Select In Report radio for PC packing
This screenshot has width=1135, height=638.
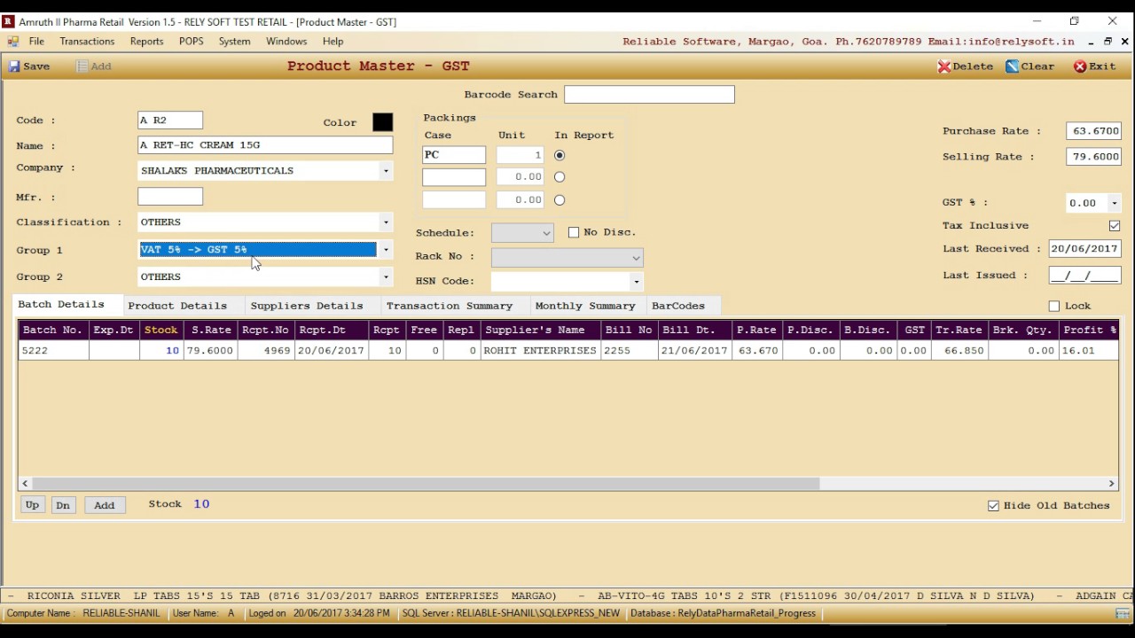tap(560, 155)
